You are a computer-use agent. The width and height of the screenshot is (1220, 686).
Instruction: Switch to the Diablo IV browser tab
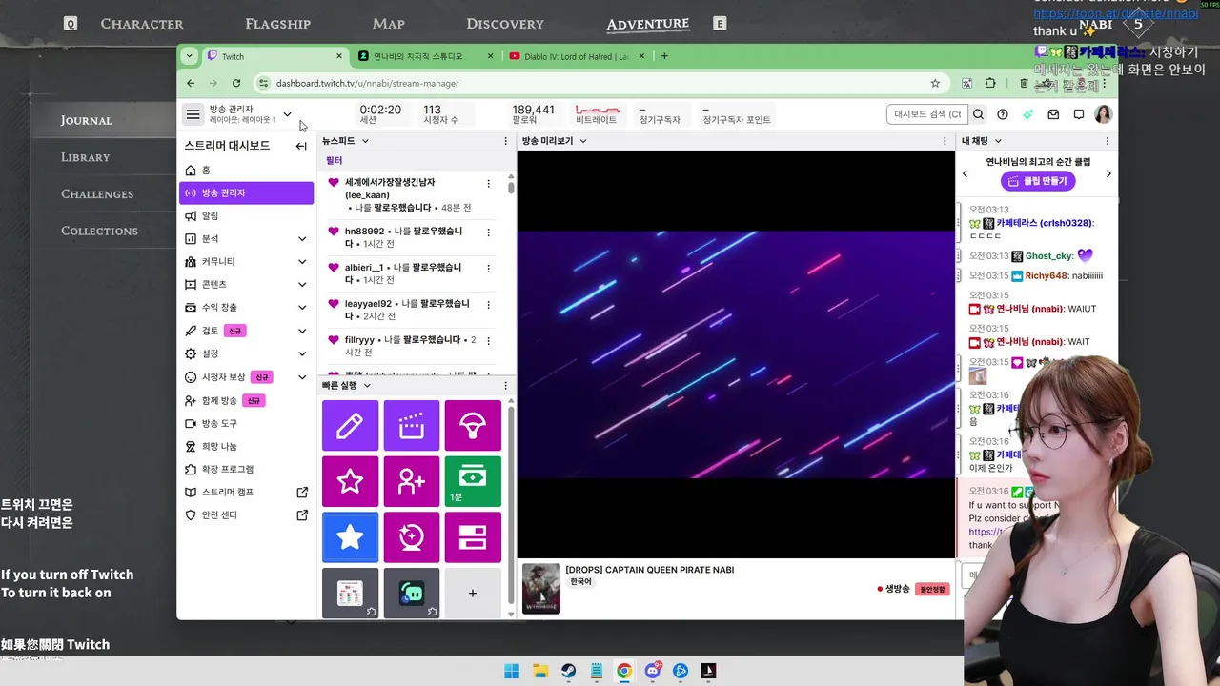click(x=575, y=56)
